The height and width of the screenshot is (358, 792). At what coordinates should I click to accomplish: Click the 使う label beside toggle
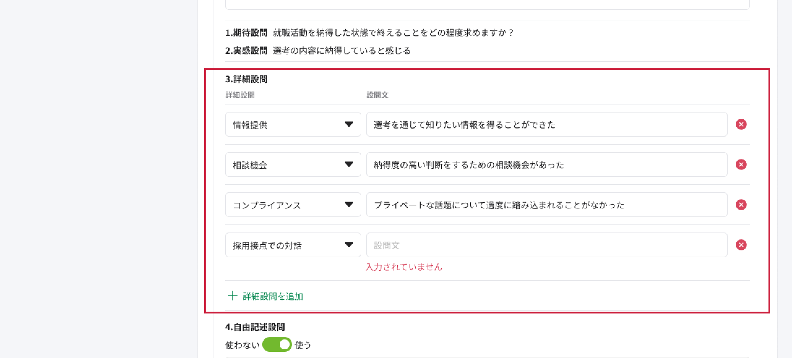pyautogui.click(x=303, y=345)
